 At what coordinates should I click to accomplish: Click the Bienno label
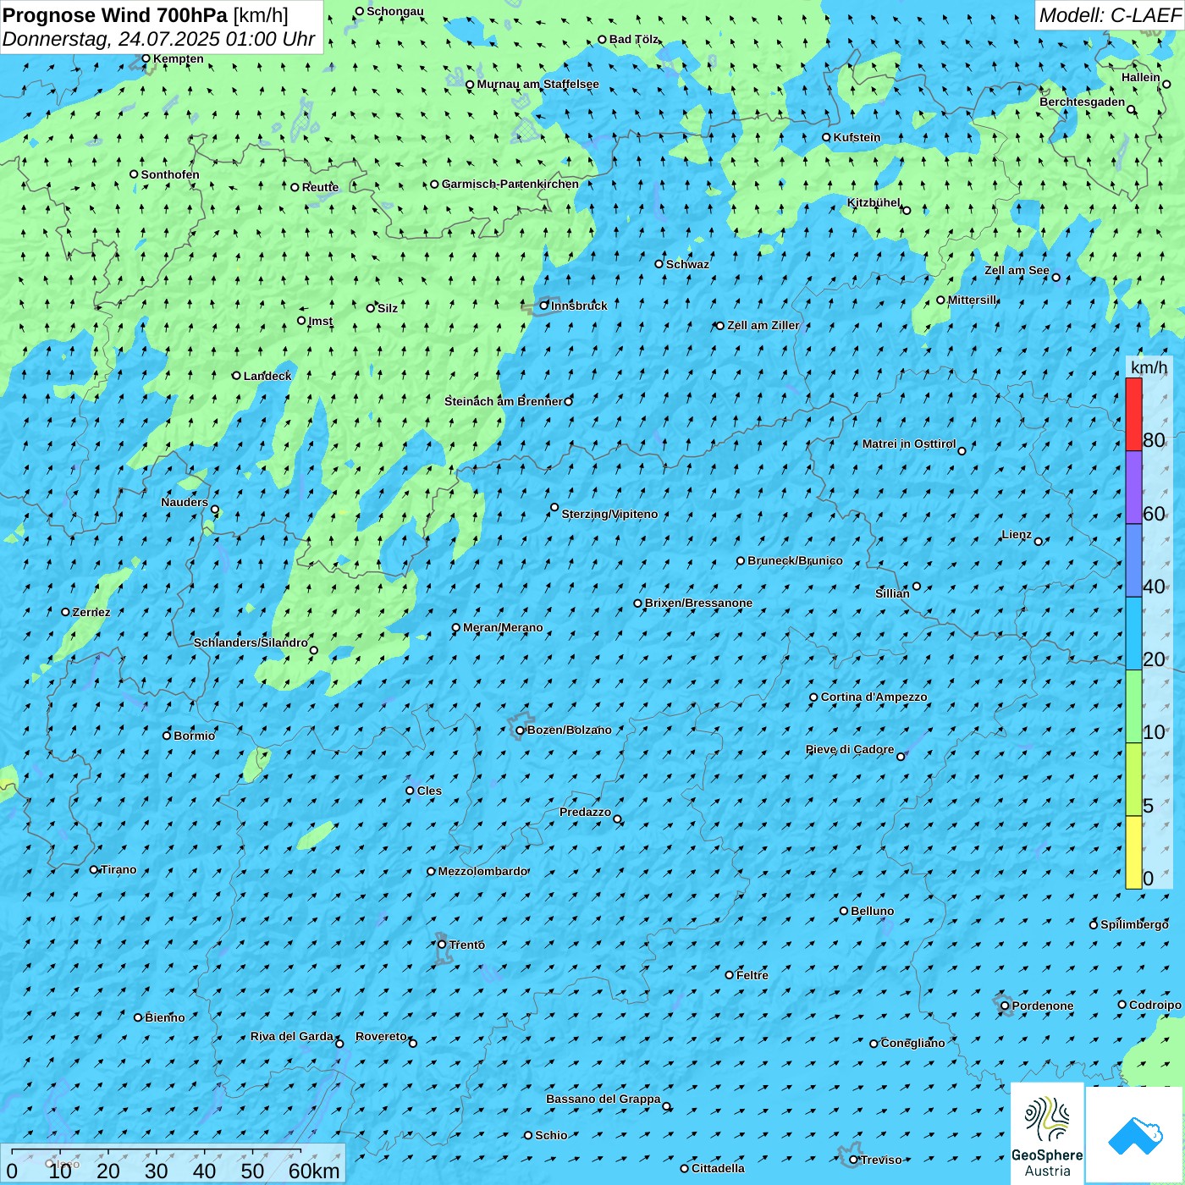(164, 1017)
